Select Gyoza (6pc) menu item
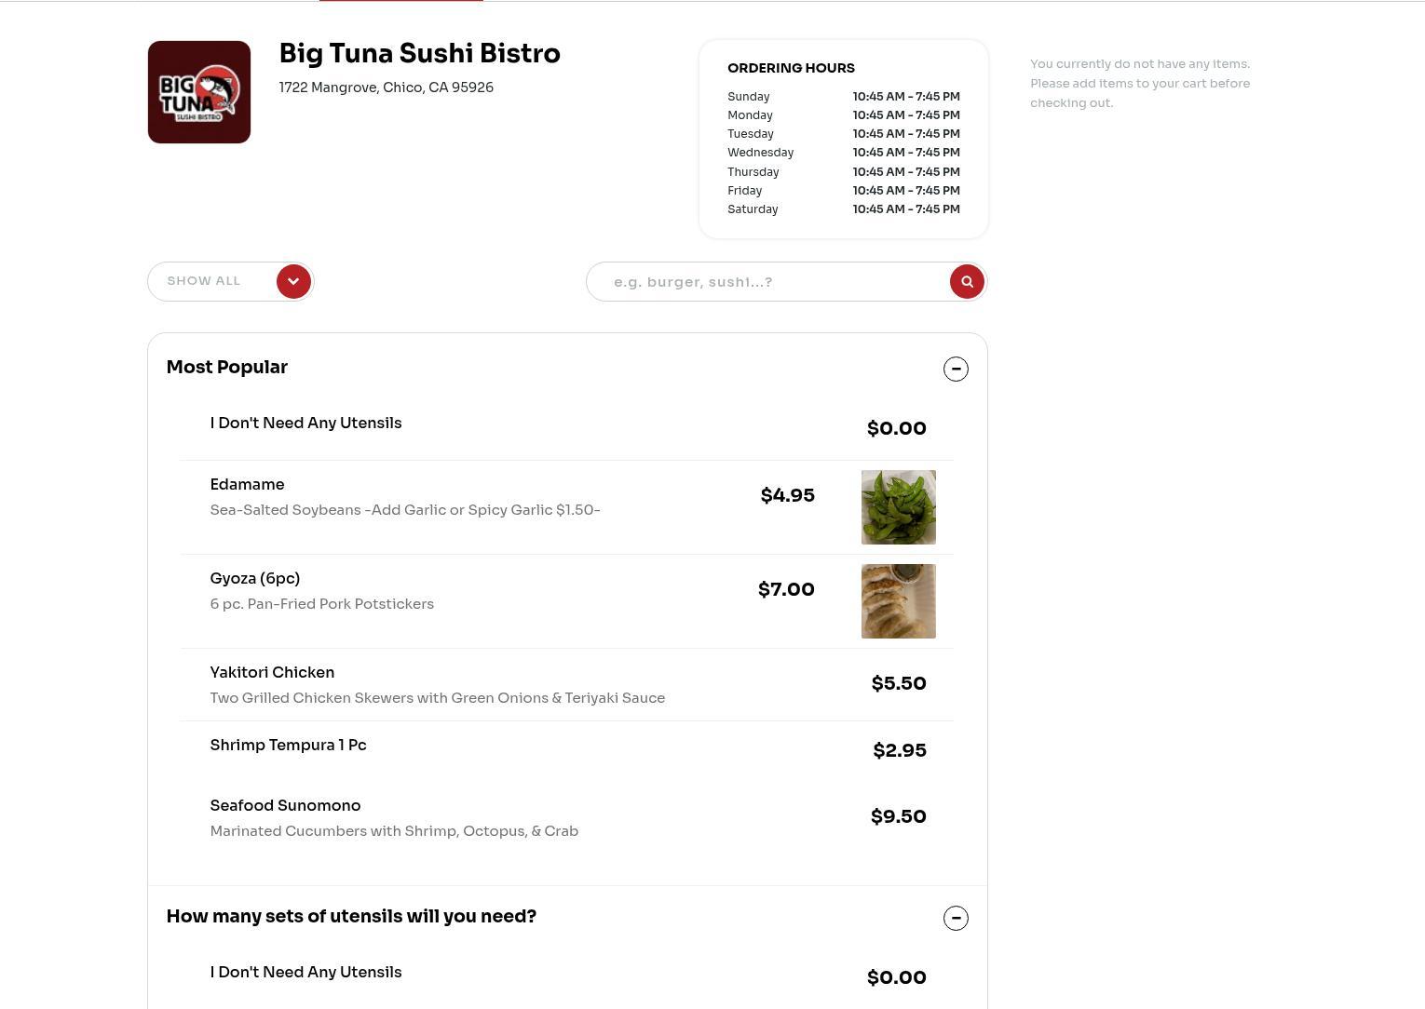Viewport: 1425px width, 1009px height. click(567, 601)
